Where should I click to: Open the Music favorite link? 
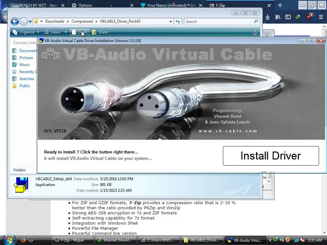(x=21, y=64)
